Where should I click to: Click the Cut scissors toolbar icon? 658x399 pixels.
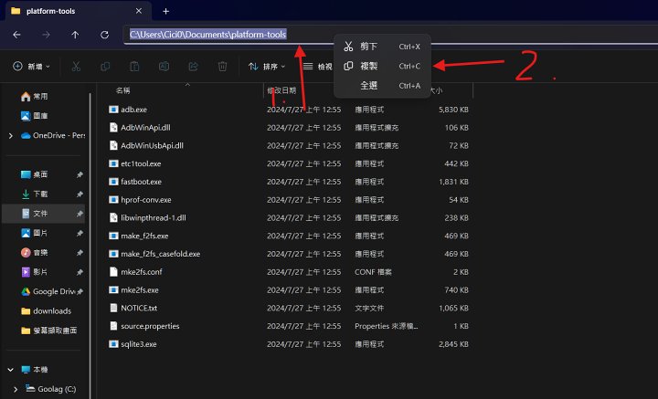coord(76,67)
